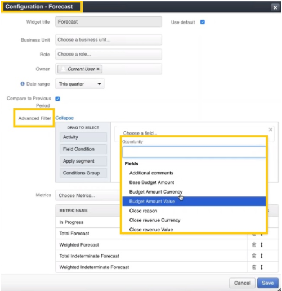
Task: Select Budget Amount Value from field list
Action: 194,202
